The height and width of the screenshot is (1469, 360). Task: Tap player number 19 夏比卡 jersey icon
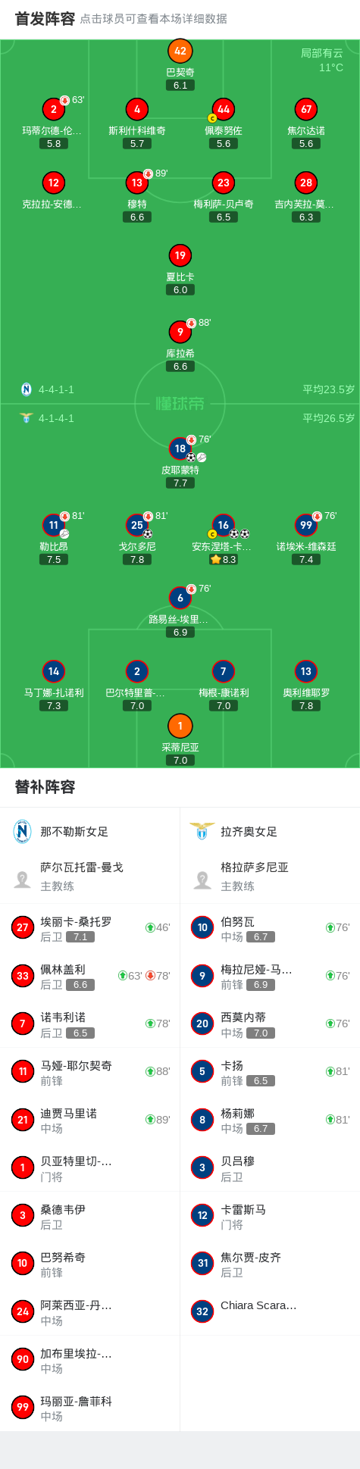tap(180, 255)
